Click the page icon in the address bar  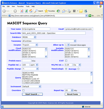pyautogui.click(x=10, y=16)
